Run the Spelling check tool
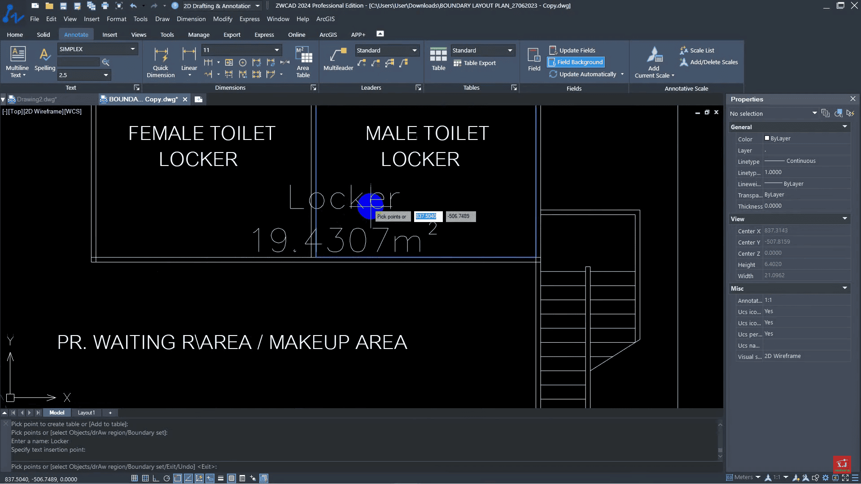861x484 pixels. pos(45,59)
